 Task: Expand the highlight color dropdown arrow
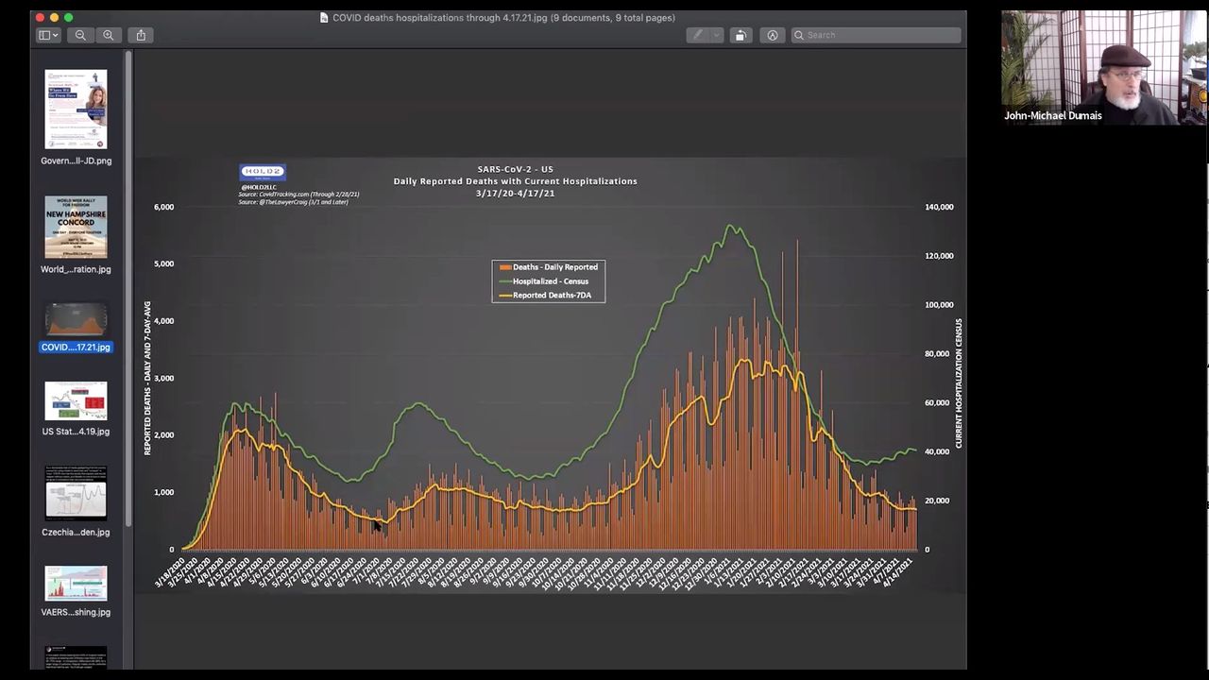pos(717,35)
